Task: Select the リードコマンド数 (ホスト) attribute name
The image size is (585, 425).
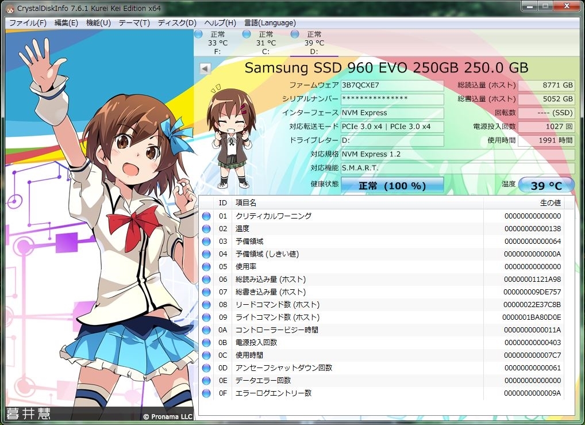Action: pos(277,305)
